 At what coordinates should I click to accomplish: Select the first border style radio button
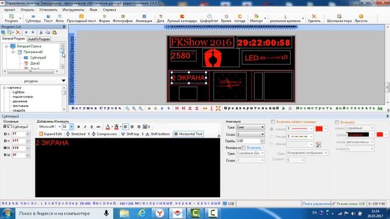coord(272,129)
